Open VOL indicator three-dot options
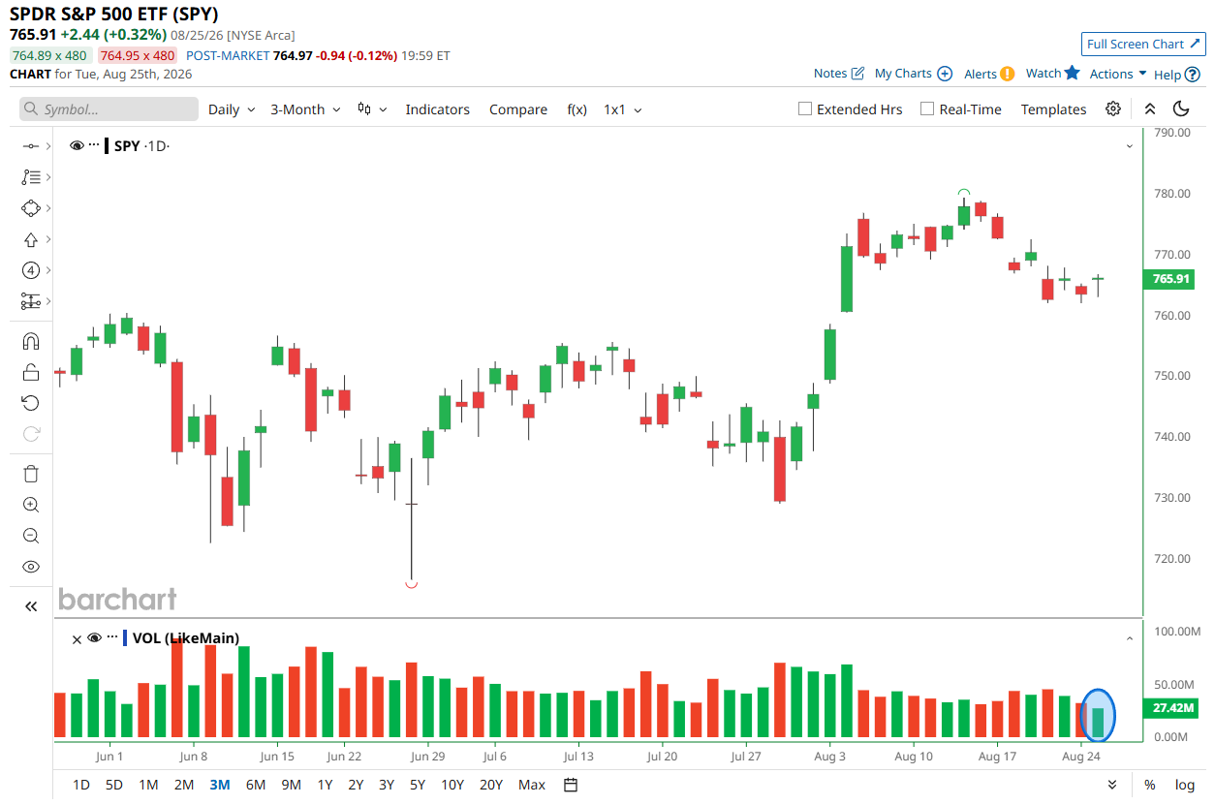Viewport: 1215px width, 805px height. [112, 637]
